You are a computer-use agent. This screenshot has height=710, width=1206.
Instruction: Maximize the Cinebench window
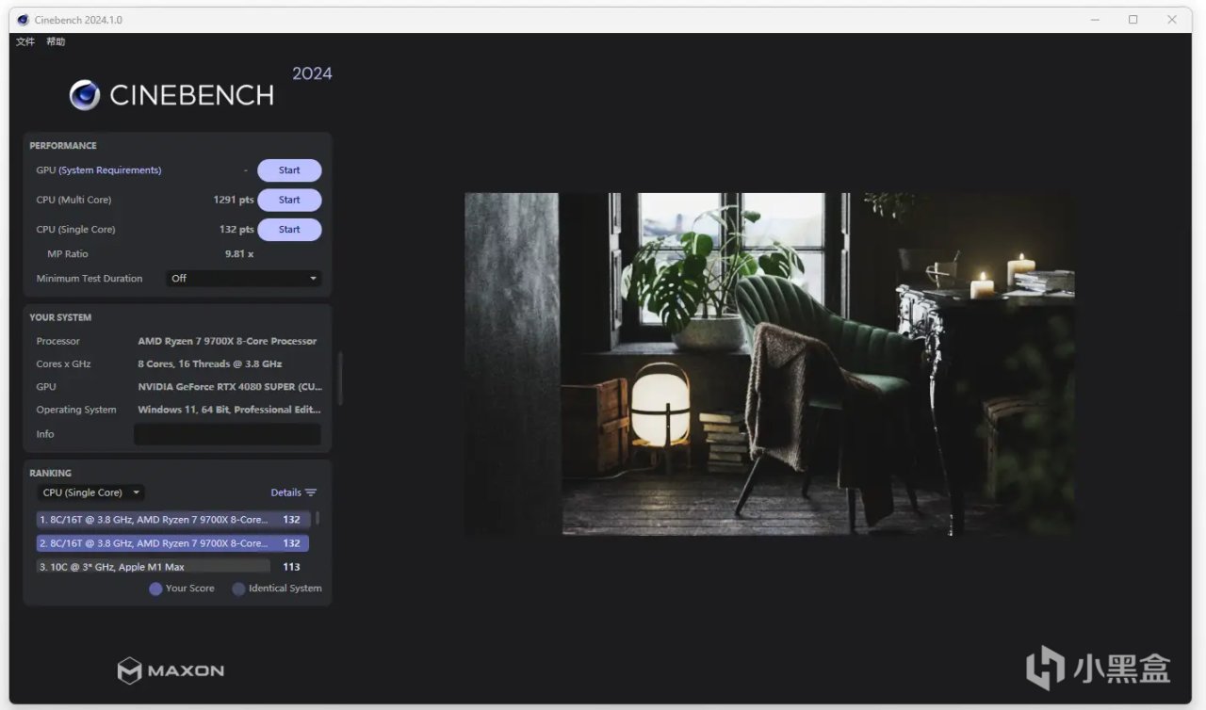tap(1133, 20)
